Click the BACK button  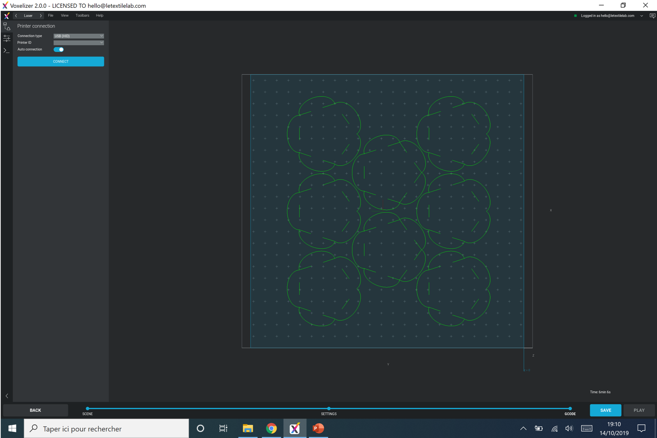[35, 410]
